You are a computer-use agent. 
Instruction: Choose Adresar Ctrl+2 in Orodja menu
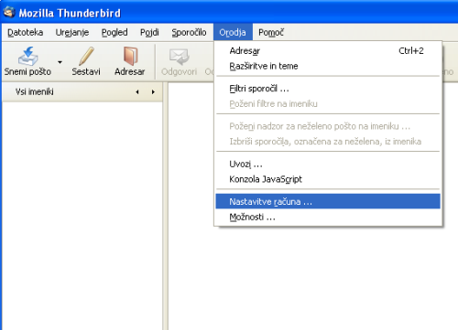point(328,50)
